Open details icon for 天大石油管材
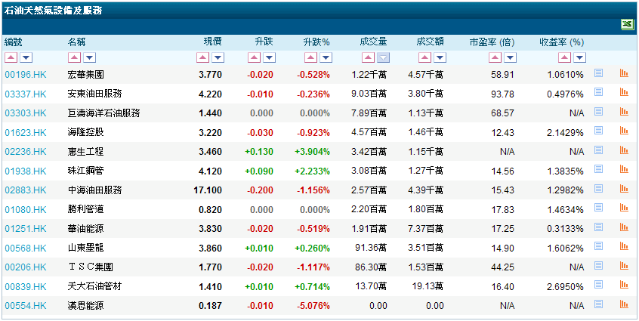The width and height of the screenshot is (639, 321). [598, 285]
